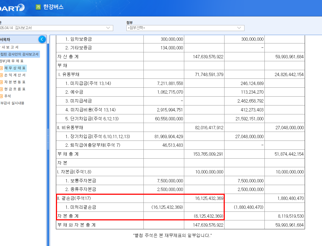Click 보통주자본금 value 7,500,000,000 current period
The height and width of the screenshot is (246, 322).
point(170,181)
